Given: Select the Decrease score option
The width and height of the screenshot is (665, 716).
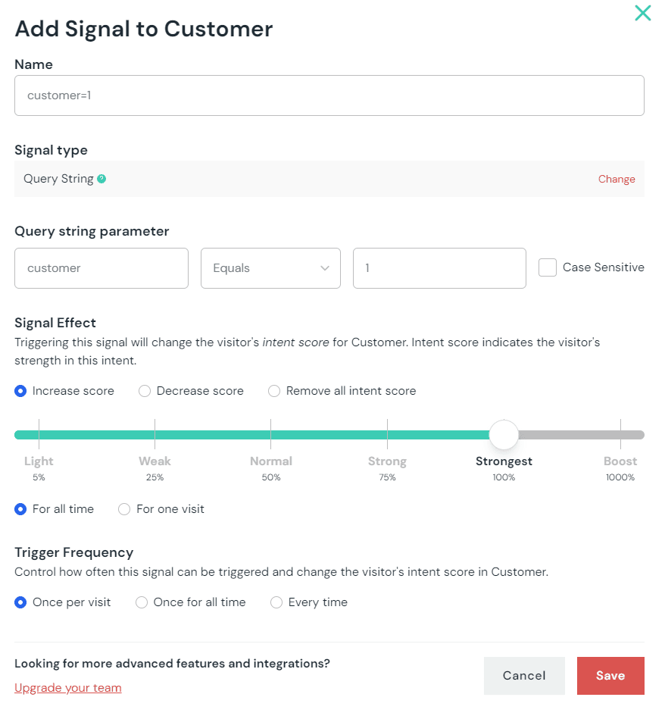Looking at the screenshot, I should (145, 391).
